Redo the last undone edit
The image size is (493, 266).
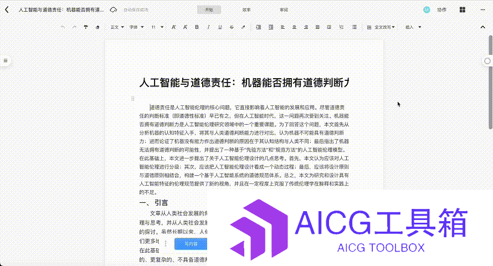(74, 27)
